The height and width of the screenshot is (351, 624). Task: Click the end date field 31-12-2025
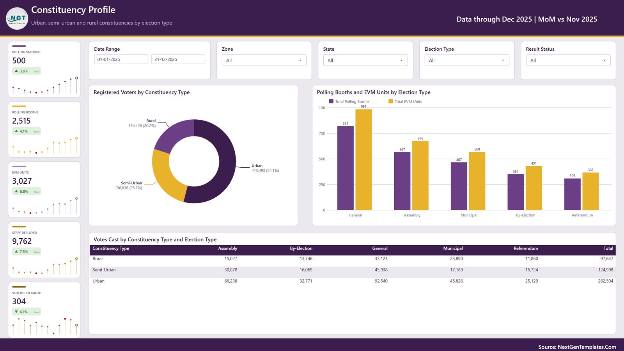pyautogui.click(x=178, y=59)
